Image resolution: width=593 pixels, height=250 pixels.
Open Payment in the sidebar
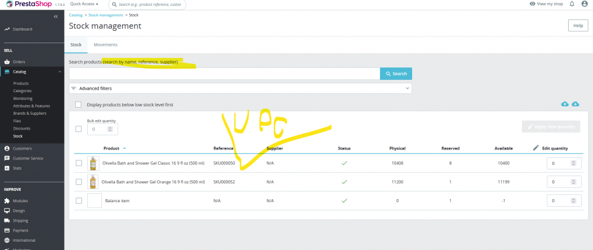click(x=20, y=230)
